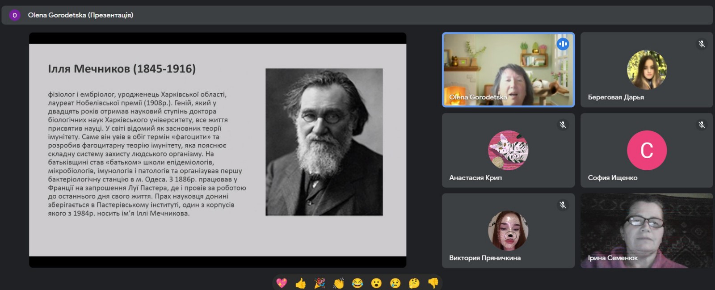
Task: Click the slide heading Ілля Мечников (1845-1916)
Action: pos(122,69)
